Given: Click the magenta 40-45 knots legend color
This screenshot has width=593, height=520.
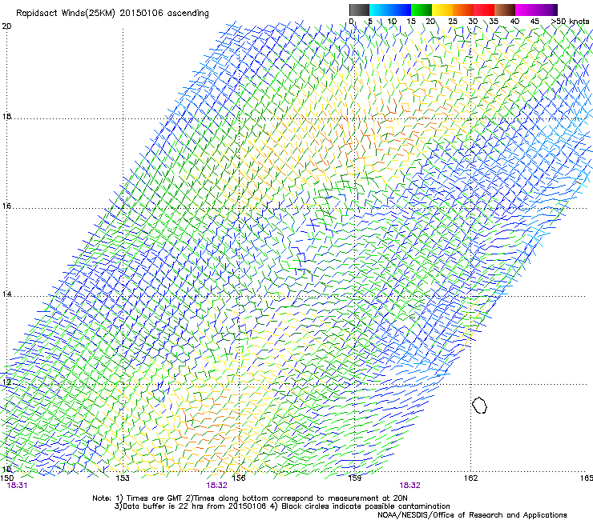Looking at the screenshot, I should coord(526,10).
